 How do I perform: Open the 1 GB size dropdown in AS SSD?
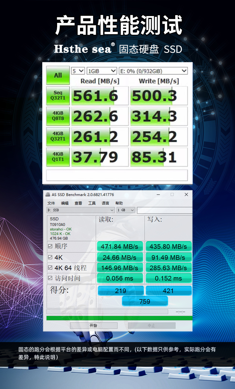coord(126,210)
